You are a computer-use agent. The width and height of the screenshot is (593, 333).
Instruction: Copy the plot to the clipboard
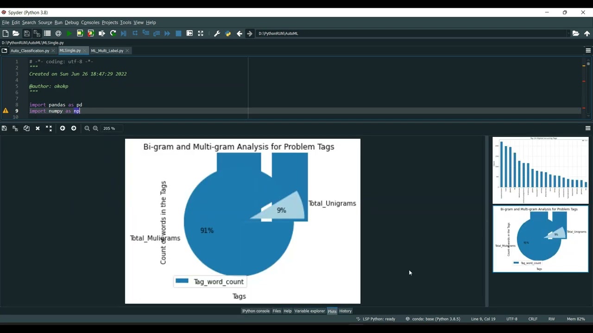pos(26,128)
